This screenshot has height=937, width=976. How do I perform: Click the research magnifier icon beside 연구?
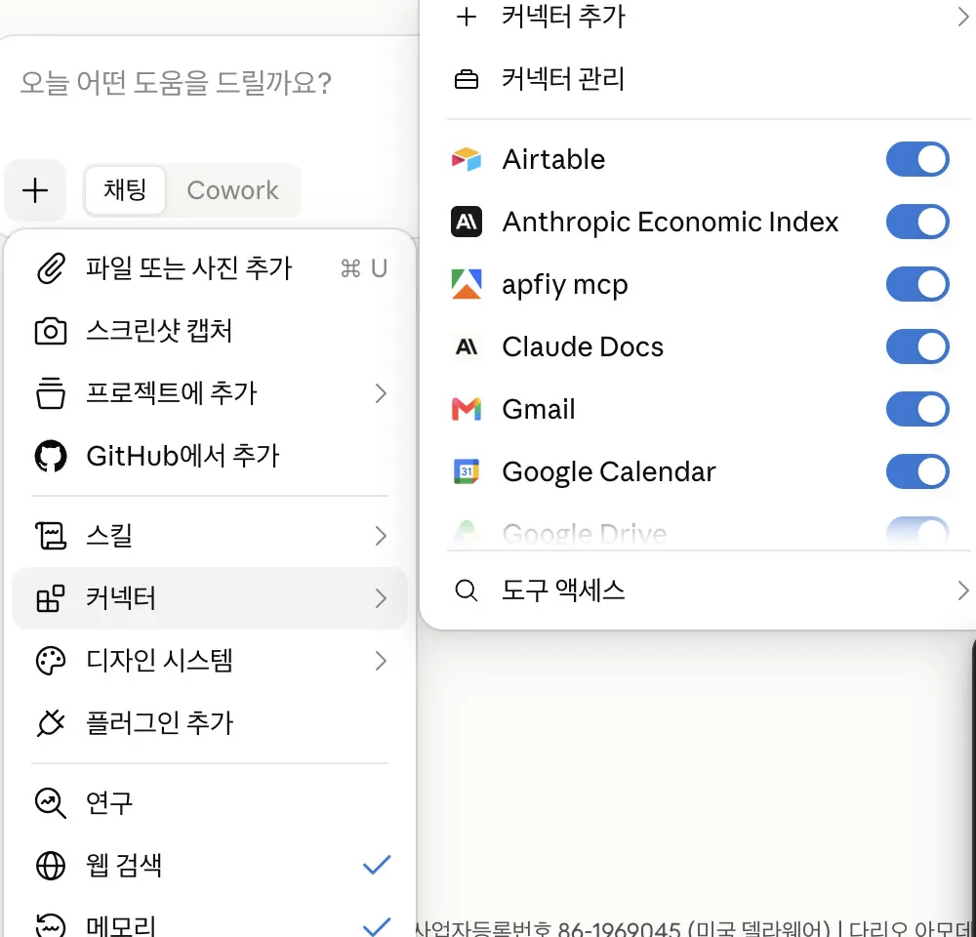(51, 802)
